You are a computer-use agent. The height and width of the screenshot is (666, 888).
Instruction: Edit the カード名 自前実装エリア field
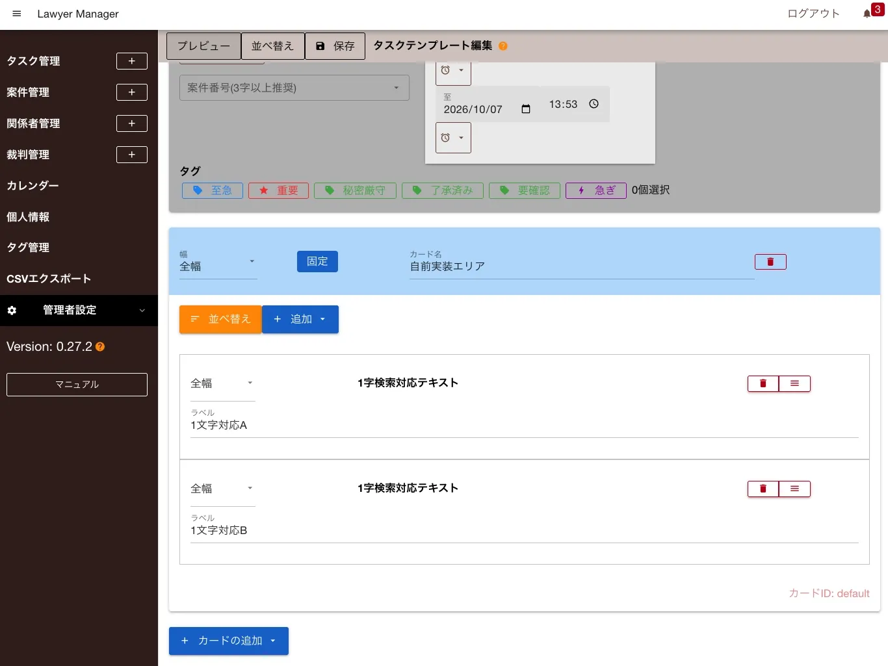(x=582, y=266)
